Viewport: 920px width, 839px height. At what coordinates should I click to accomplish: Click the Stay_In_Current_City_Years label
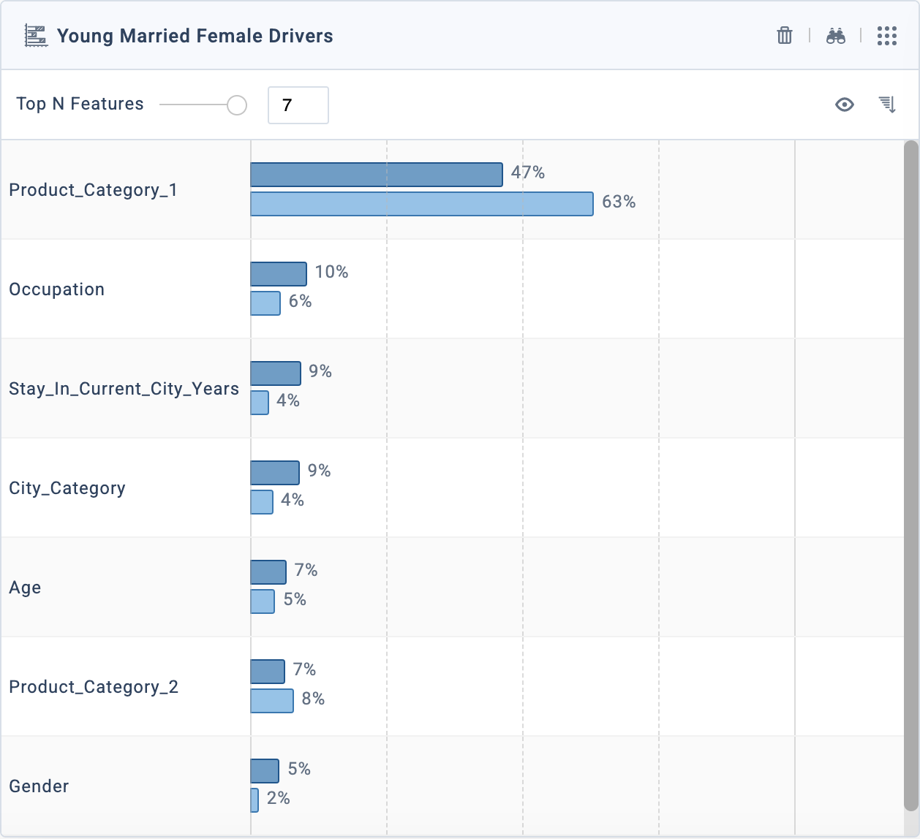124,389
